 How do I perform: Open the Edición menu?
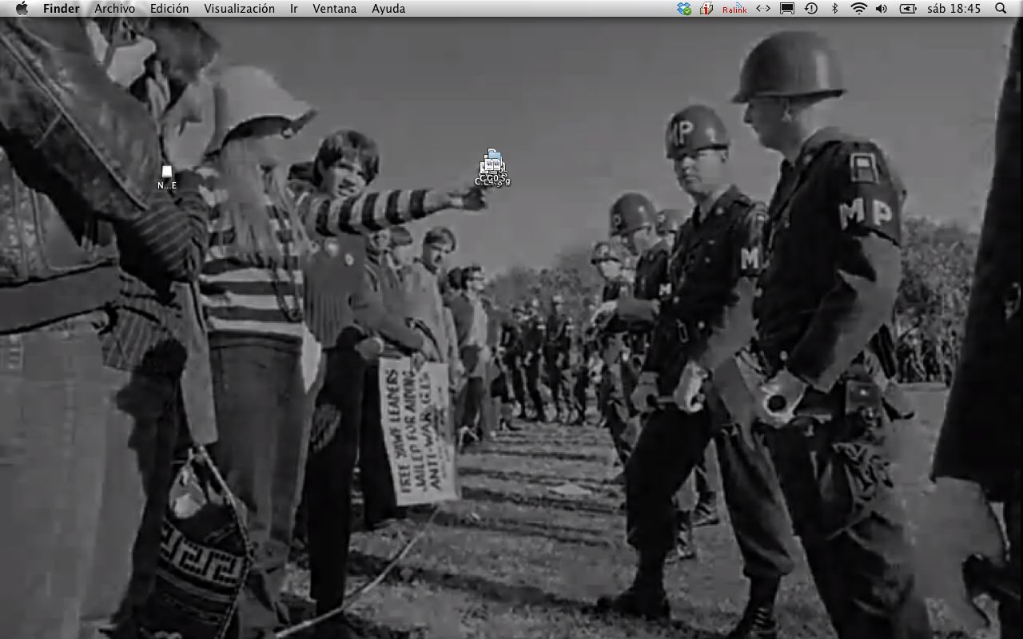(x=169, y=9)
